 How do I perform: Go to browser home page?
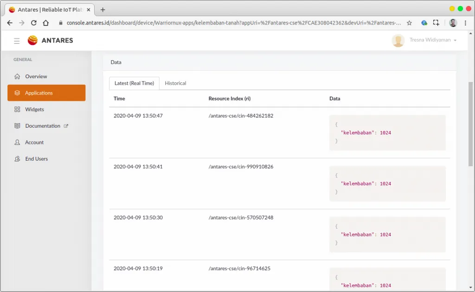[x=45, y=23]
